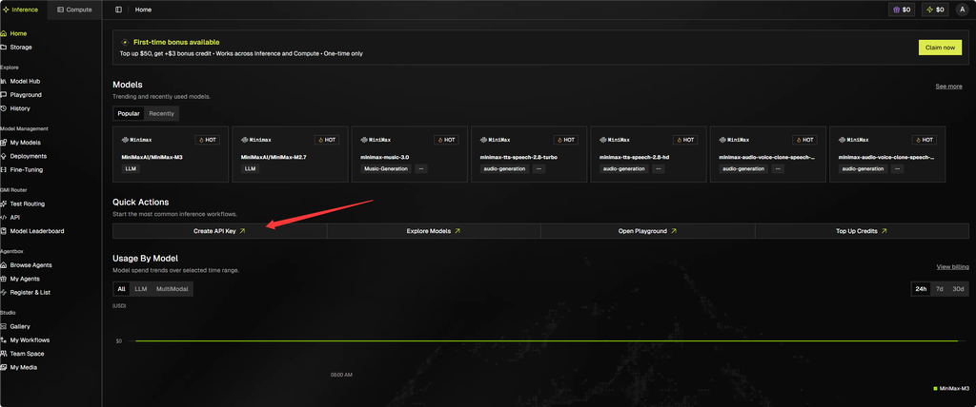Click the Claim now button
The height and width of the screenshot is (407, 976).
point(940,48)
